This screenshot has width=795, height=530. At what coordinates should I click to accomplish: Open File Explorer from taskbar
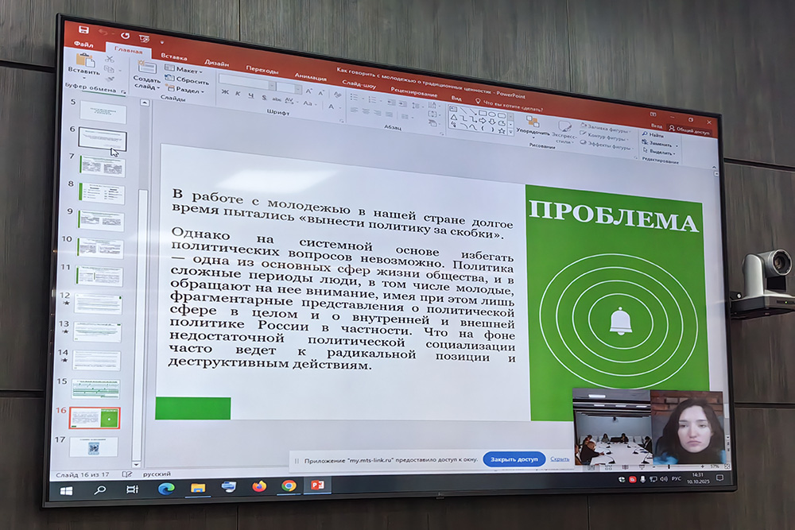(198, 488)
